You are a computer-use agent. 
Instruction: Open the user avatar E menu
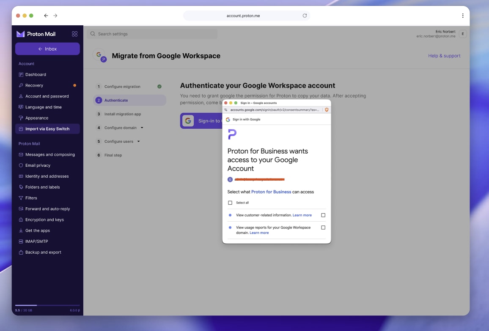(x=463, y=34)
